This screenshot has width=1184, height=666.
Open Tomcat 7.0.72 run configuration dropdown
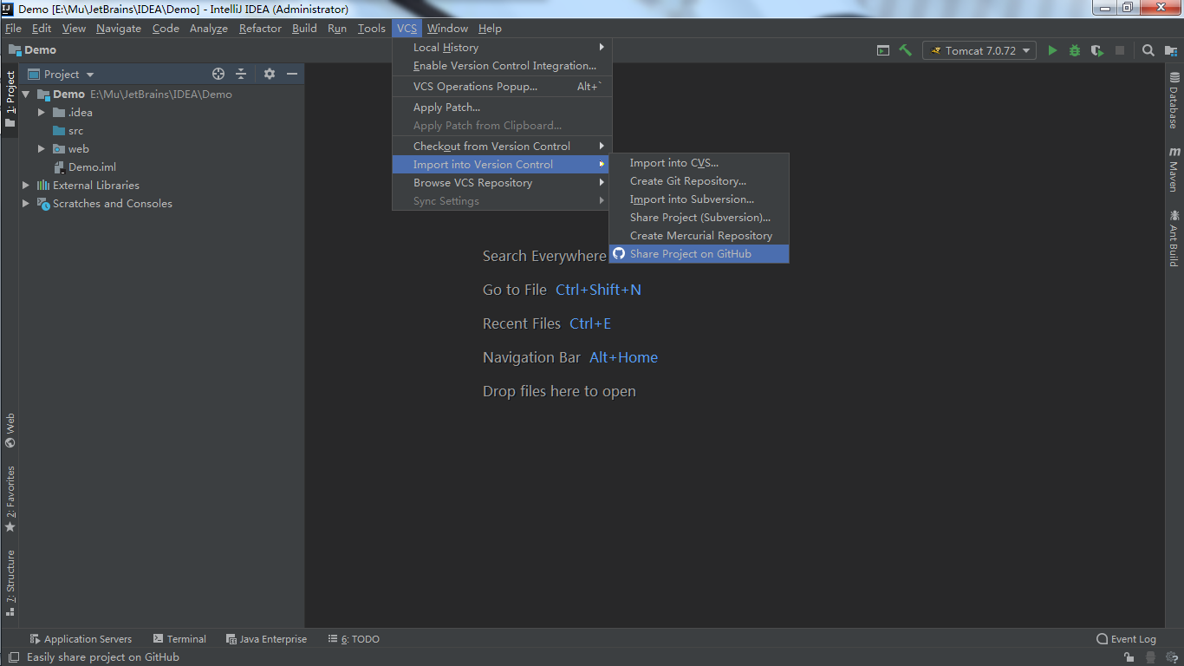979,50
